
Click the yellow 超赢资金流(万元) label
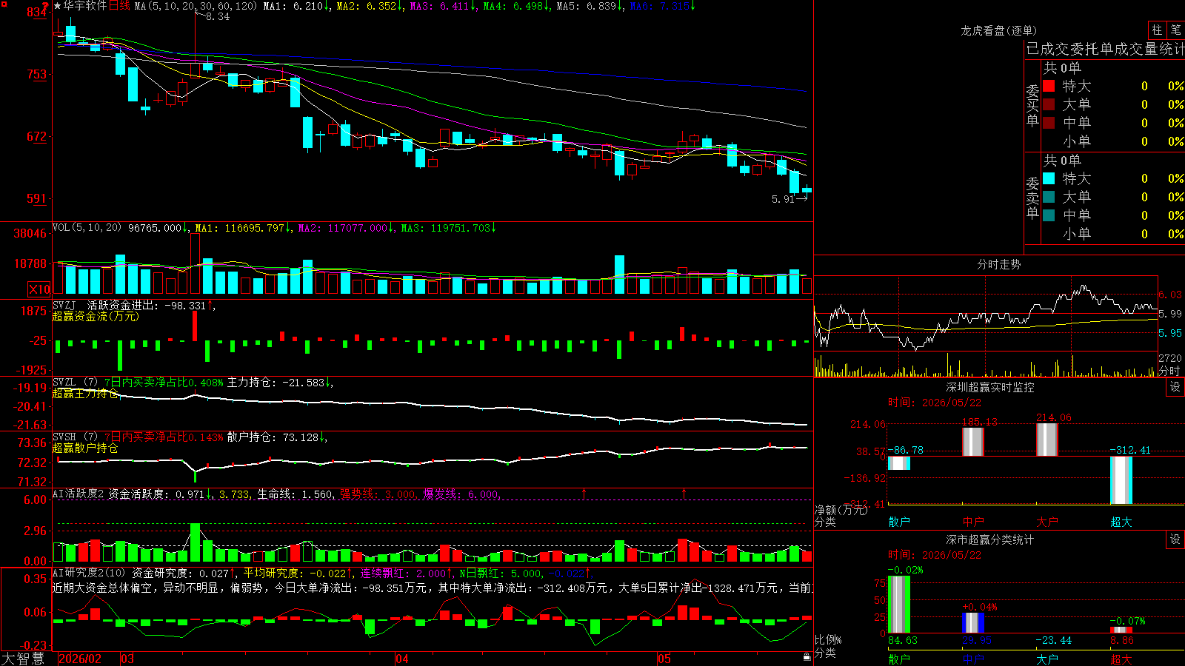[x=96, y=317]
